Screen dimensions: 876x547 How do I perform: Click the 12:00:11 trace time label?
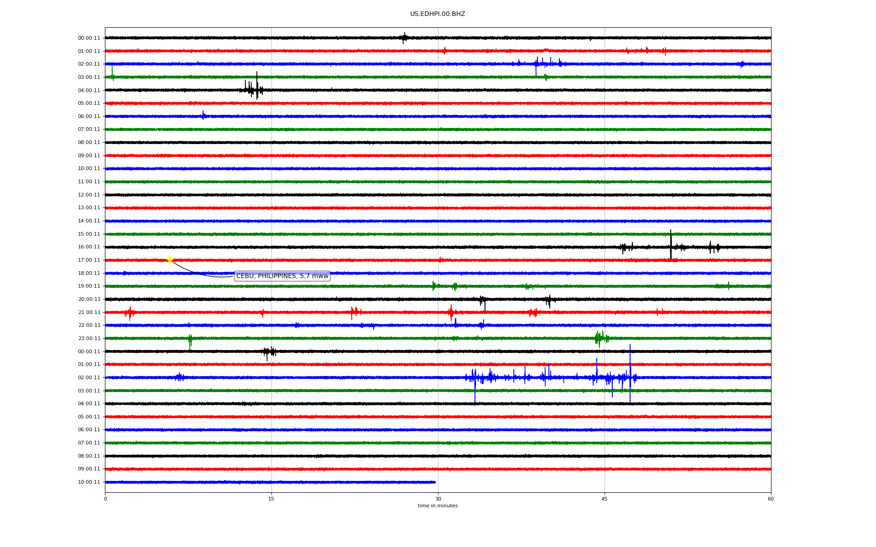(x=89, y=195)
